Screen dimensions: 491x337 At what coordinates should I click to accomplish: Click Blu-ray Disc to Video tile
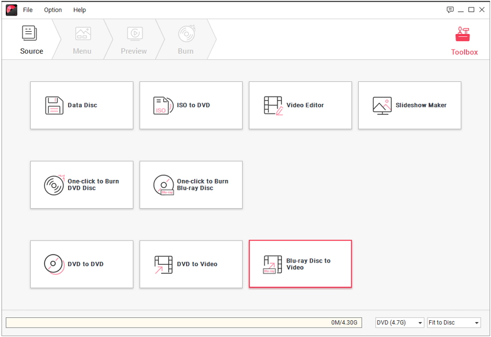click(300, 264)
